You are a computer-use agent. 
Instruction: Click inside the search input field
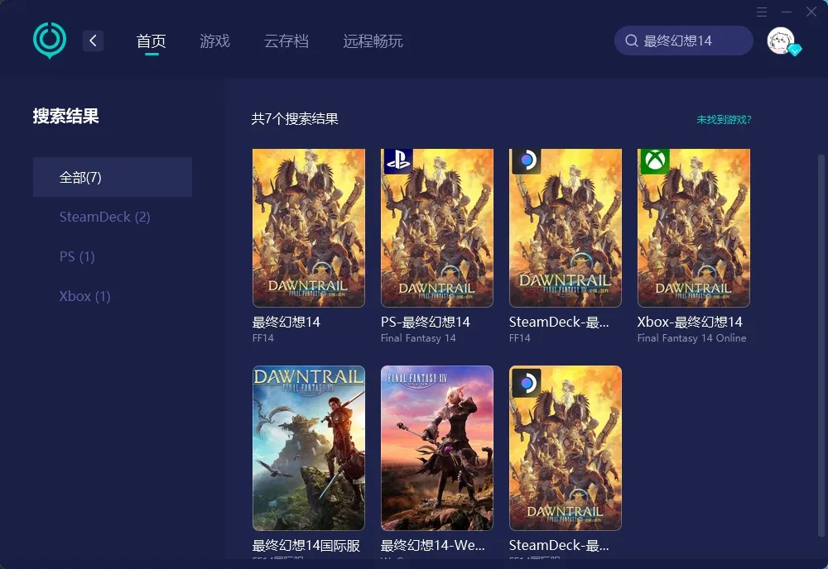(687, 40)
